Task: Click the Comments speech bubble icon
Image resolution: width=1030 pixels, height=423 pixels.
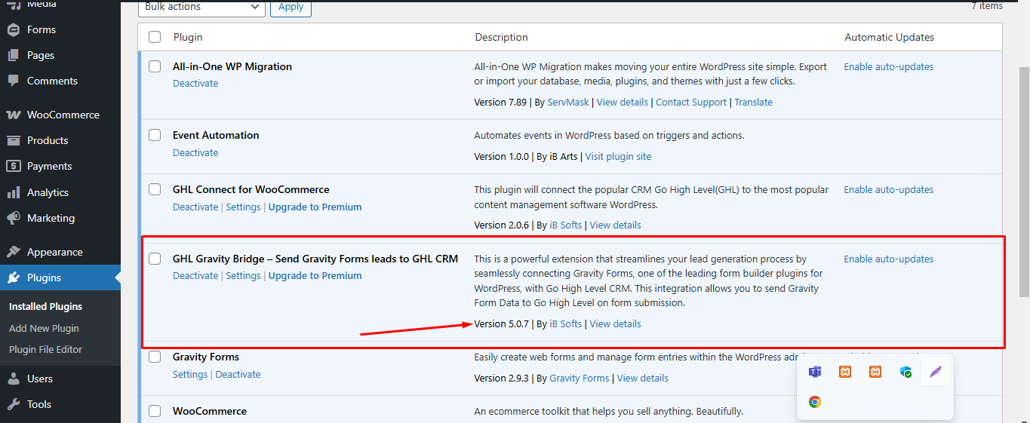Action: tap(14, 81)
